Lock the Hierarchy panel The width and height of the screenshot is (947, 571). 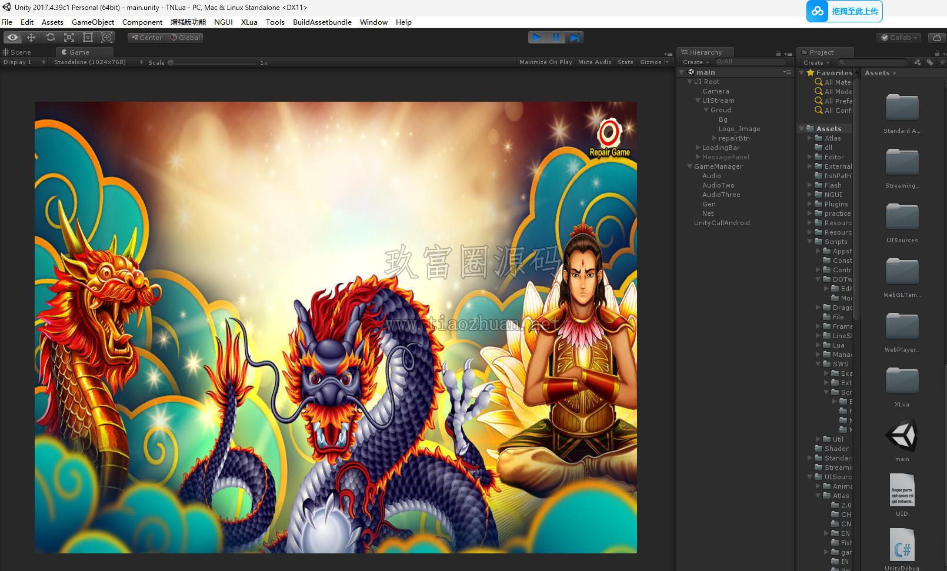point(778,53)
